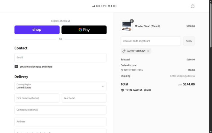Viewport: 212px width, 133px height.
Task: Click the Contact section heading
Action: click(21, 48)
